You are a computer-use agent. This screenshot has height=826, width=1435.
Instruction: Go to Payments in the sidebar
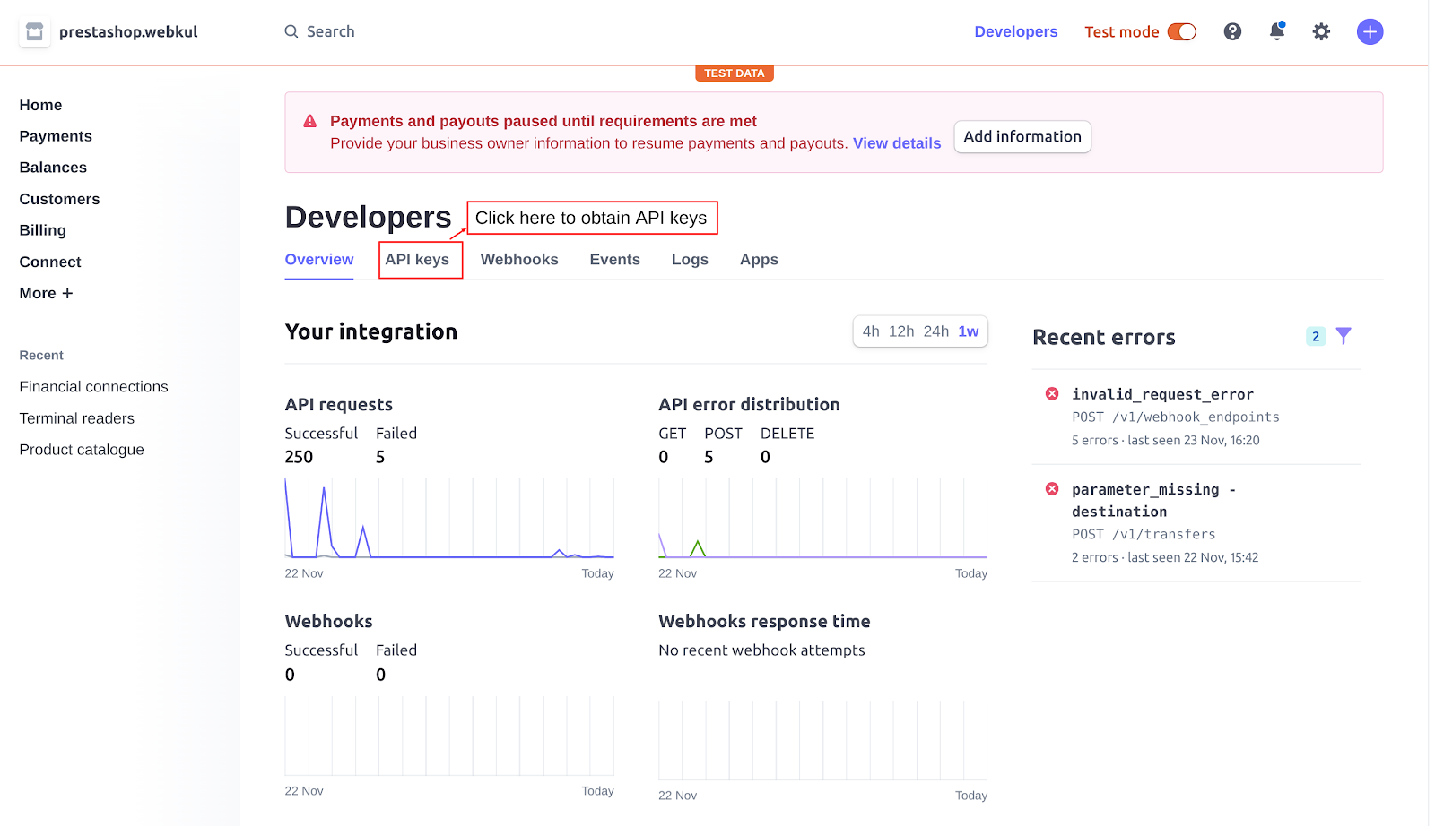click(x=56, y=136)
